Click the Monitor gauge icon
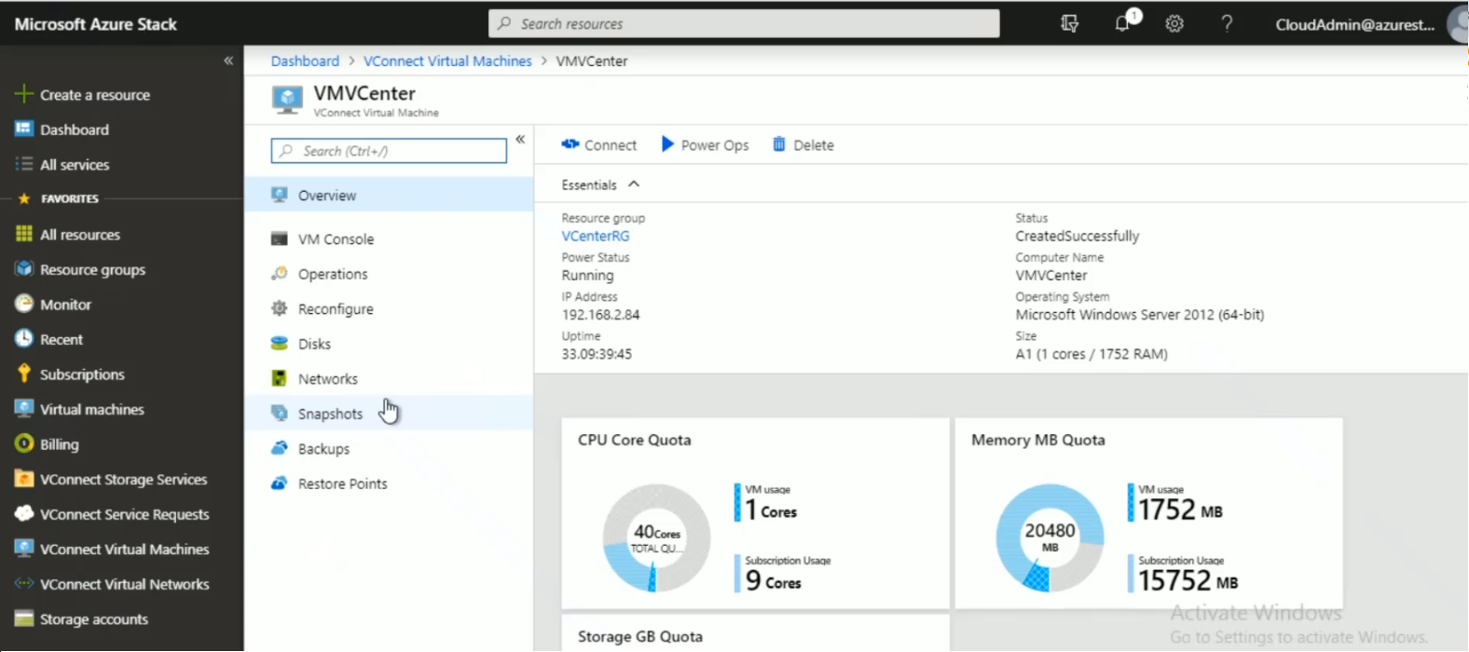 click(24, 304)
